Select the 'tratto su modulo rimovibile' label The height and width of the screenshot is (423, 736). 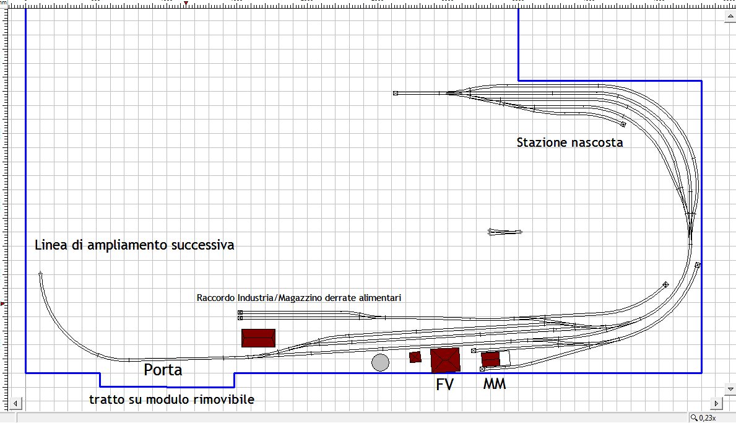171,399
